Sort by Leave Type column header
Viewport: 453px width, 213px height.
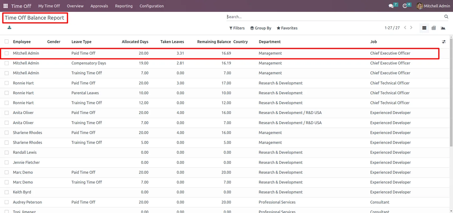(x=81, y=42)
